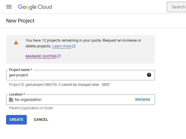Click the quota warning message text
186x139 pixels.
(x=83, y=43)
